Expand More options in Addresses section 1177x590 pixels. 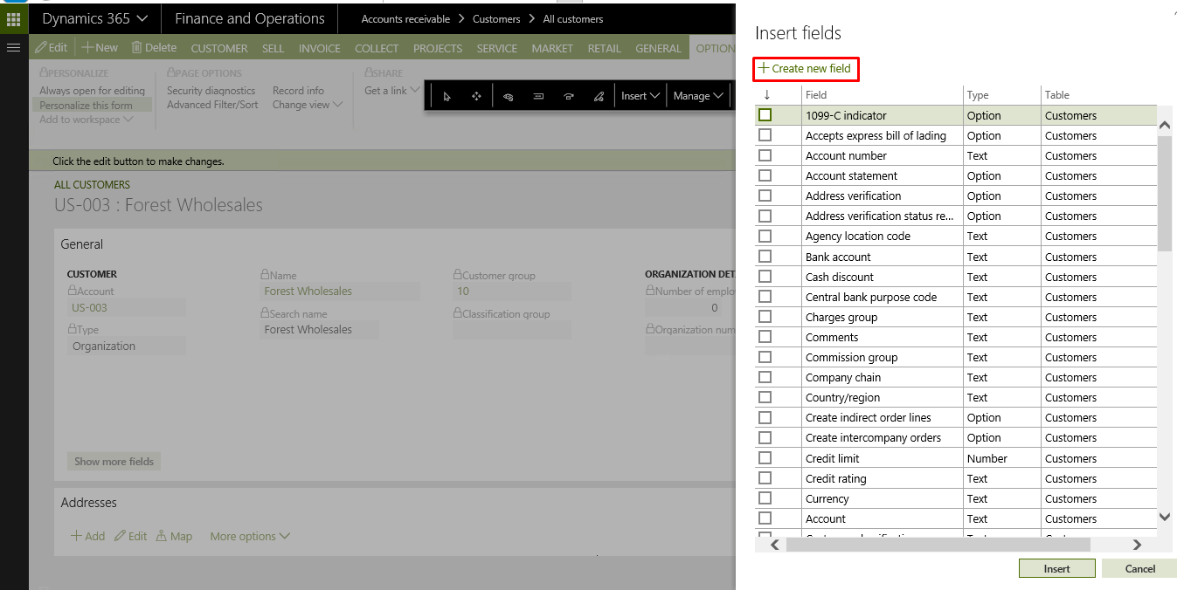(x=250, y=536)
